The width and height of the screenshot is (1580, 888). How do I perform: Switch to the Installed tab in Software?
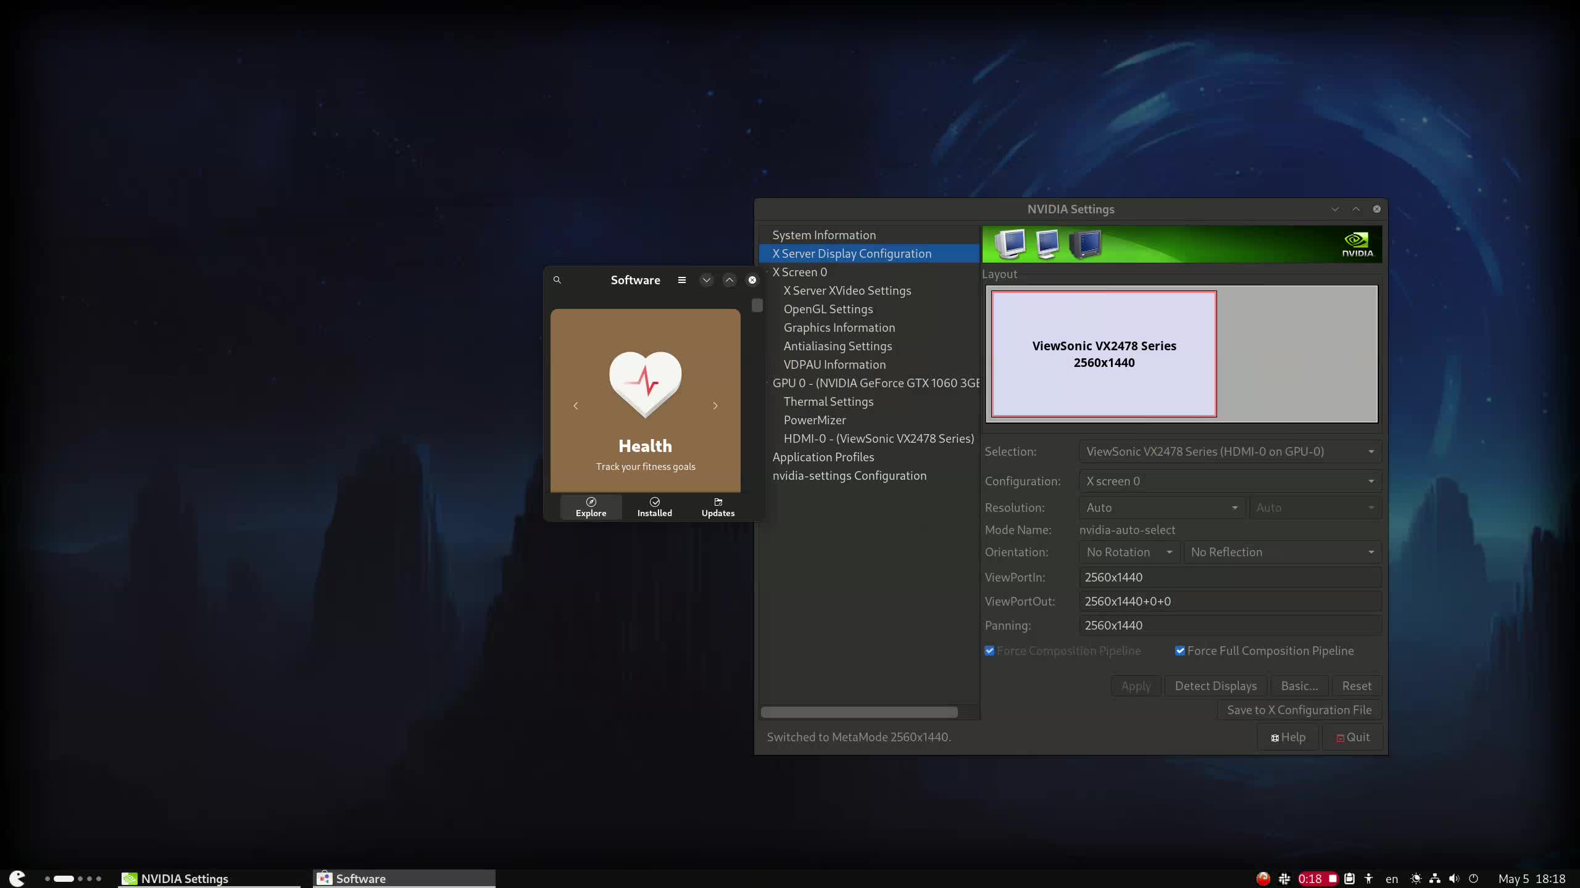[655, 507]
